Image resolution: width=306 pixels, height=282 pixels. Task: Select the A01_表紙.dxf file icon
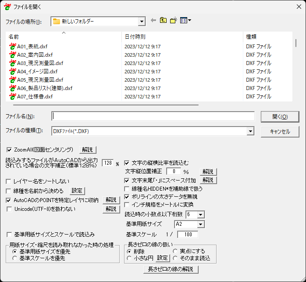[x=13, y=46]
